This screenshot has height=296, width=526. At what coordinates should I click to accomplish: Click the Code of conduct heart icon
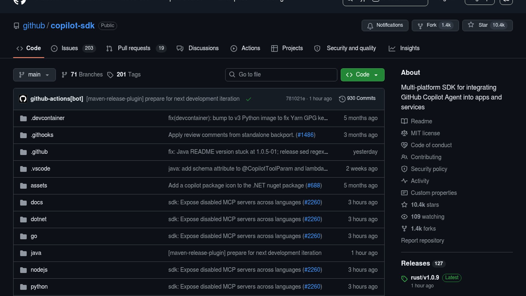click(x=404, y=145)
